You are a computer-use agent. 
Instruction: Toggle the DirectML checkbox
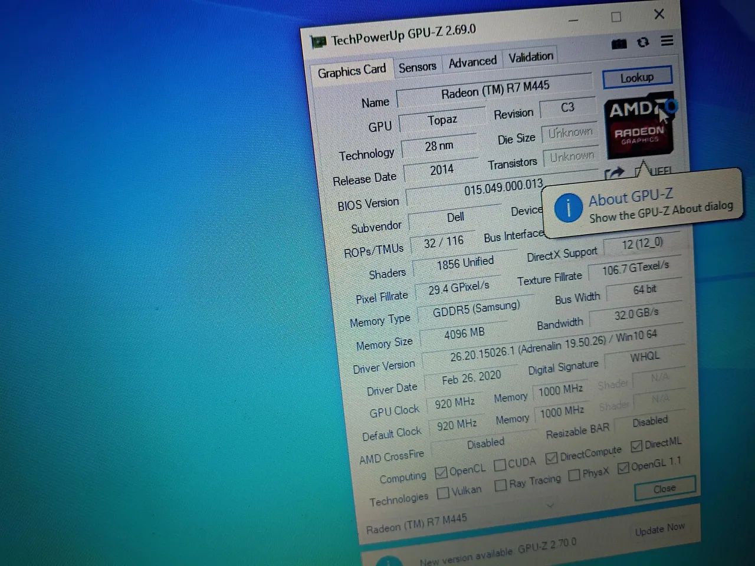636,446
